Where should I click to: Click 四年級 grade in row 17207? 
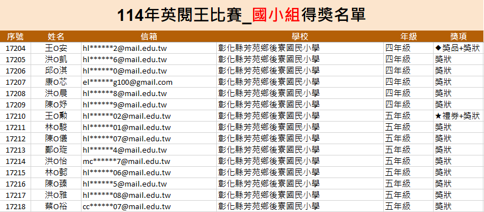(x=398, y=82)
